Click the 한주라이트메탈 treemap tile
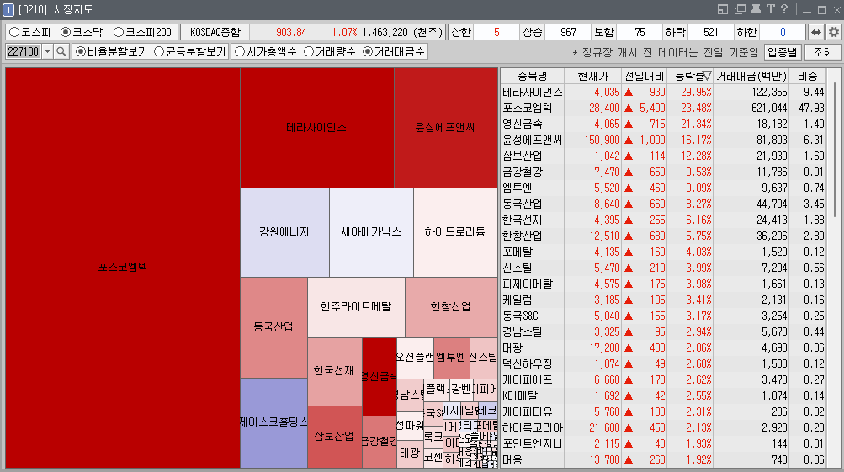The image size is (844, 472). click(356, 307)
